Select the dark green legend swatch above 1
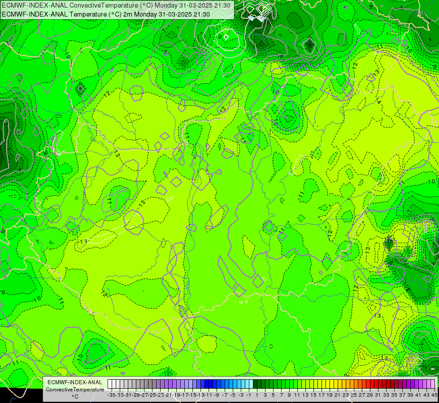Image resolution: width=439 pixels, height=403 pixels. [x=255, y=384]
